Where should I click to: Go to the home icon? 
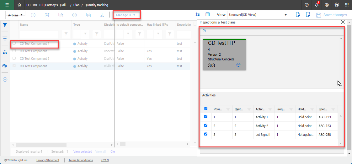19,5
